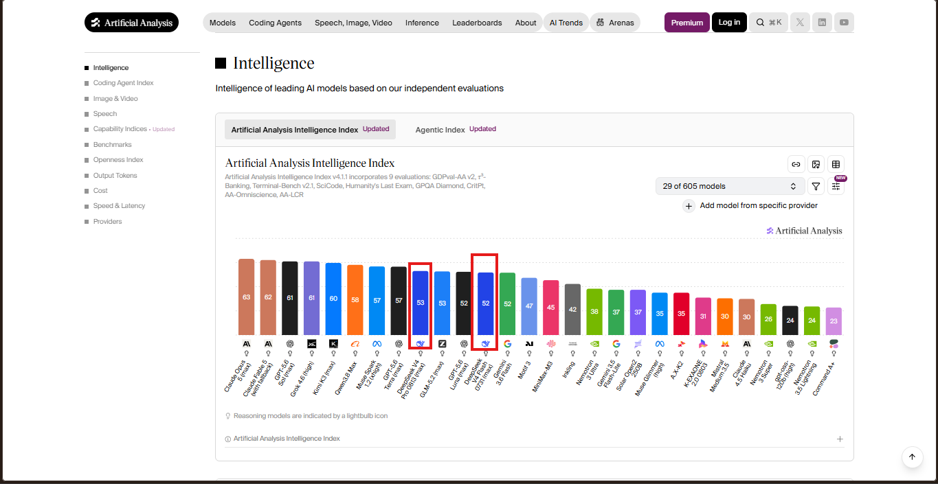
Task: Click the Motif 3 model logo
Action: click(529, 343)
